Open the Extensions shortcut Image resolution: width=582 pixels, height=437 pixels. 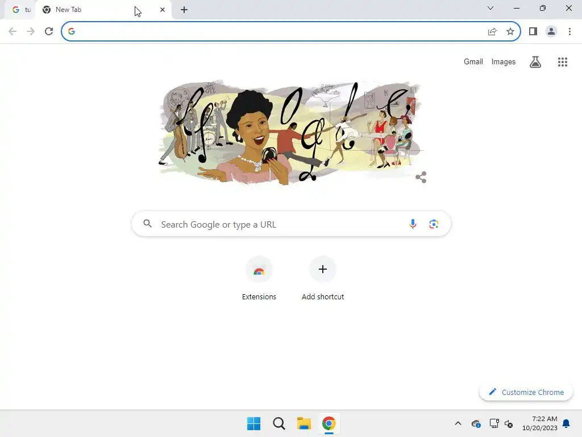click(259, 278)
